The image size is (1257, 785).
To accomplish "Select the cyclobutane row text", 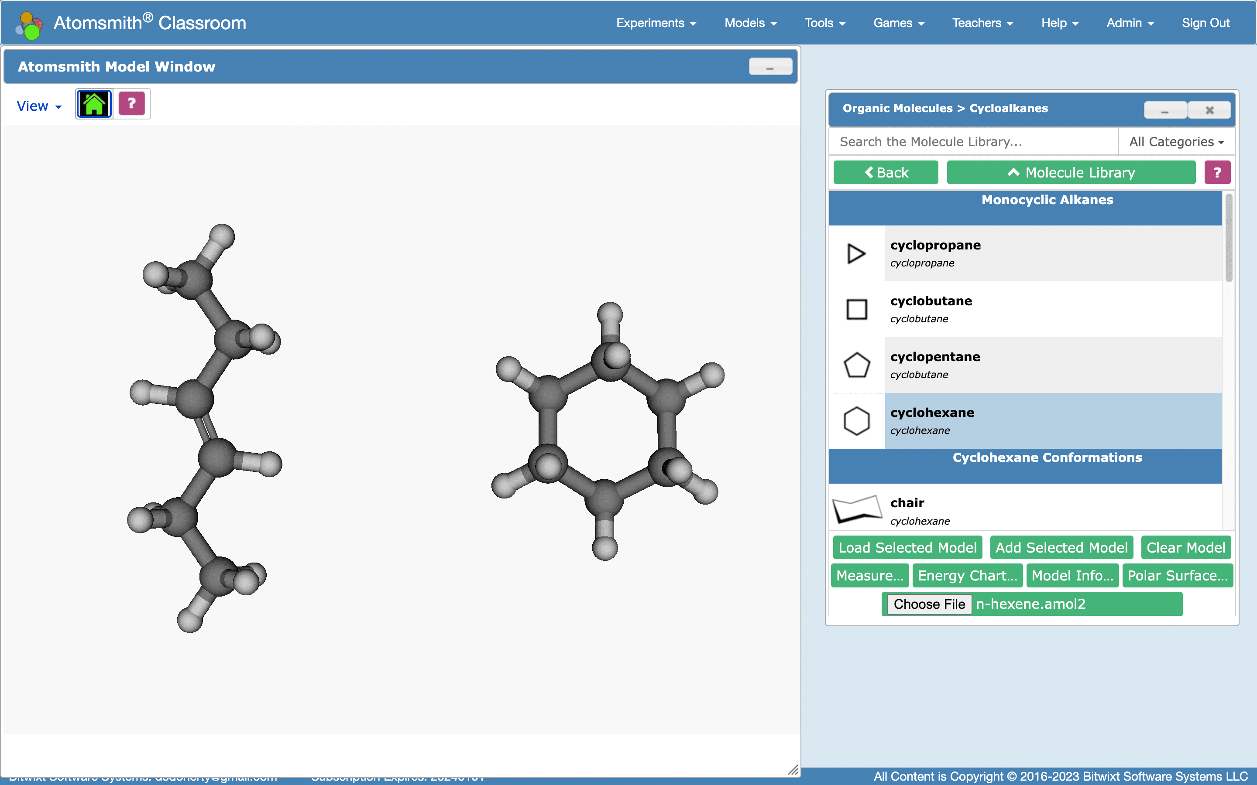I will 1053,310.
